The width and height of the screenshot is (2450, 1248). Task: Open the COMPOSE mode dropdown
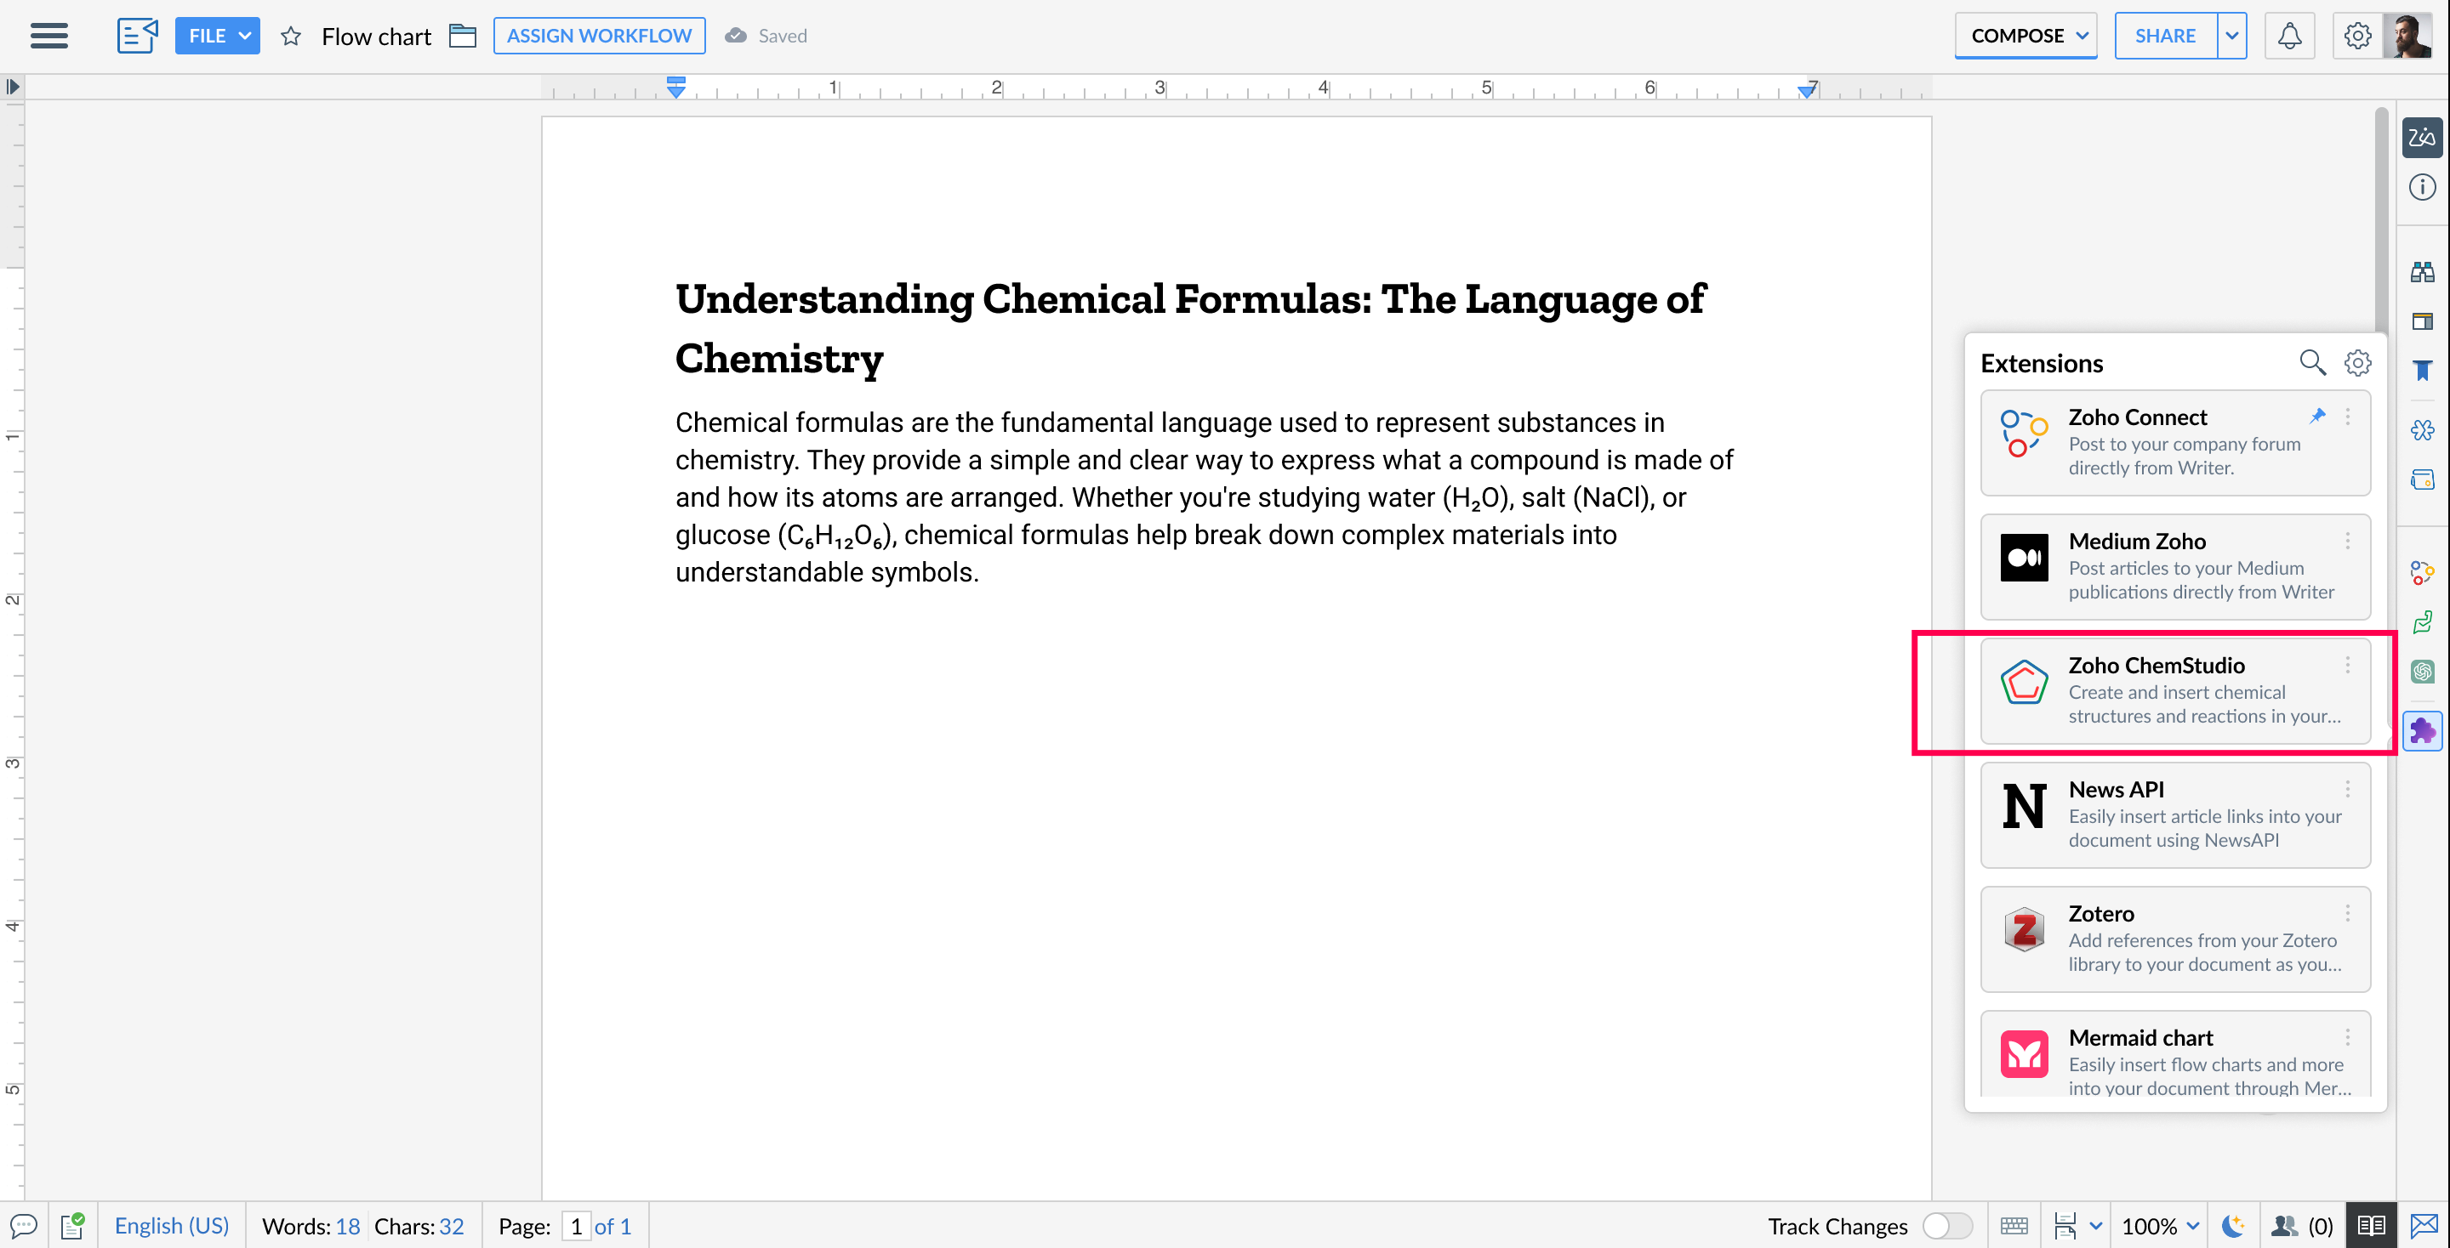click(x=2026, y=36)
